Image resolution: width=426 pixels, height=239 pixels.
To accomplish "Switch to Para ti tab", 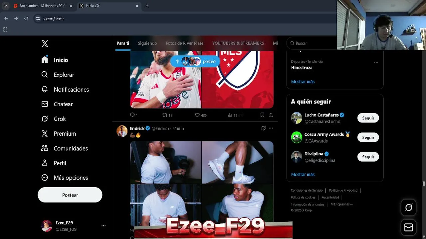I will [123, 43].
